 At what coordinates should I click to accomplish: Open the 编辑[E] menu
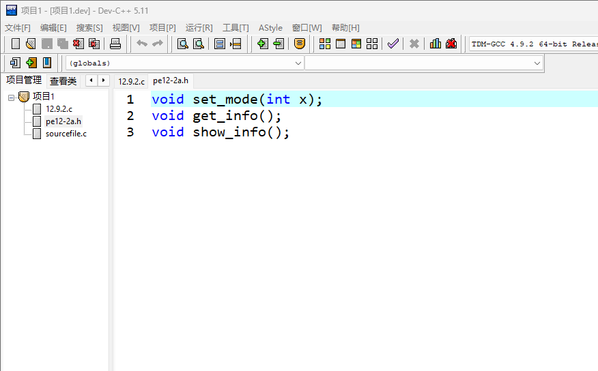(x=53, y=28)
